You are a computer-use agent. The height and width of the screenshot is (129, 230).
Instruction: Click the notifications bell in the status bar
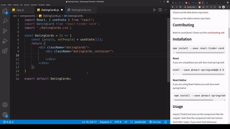pos(165,122)
